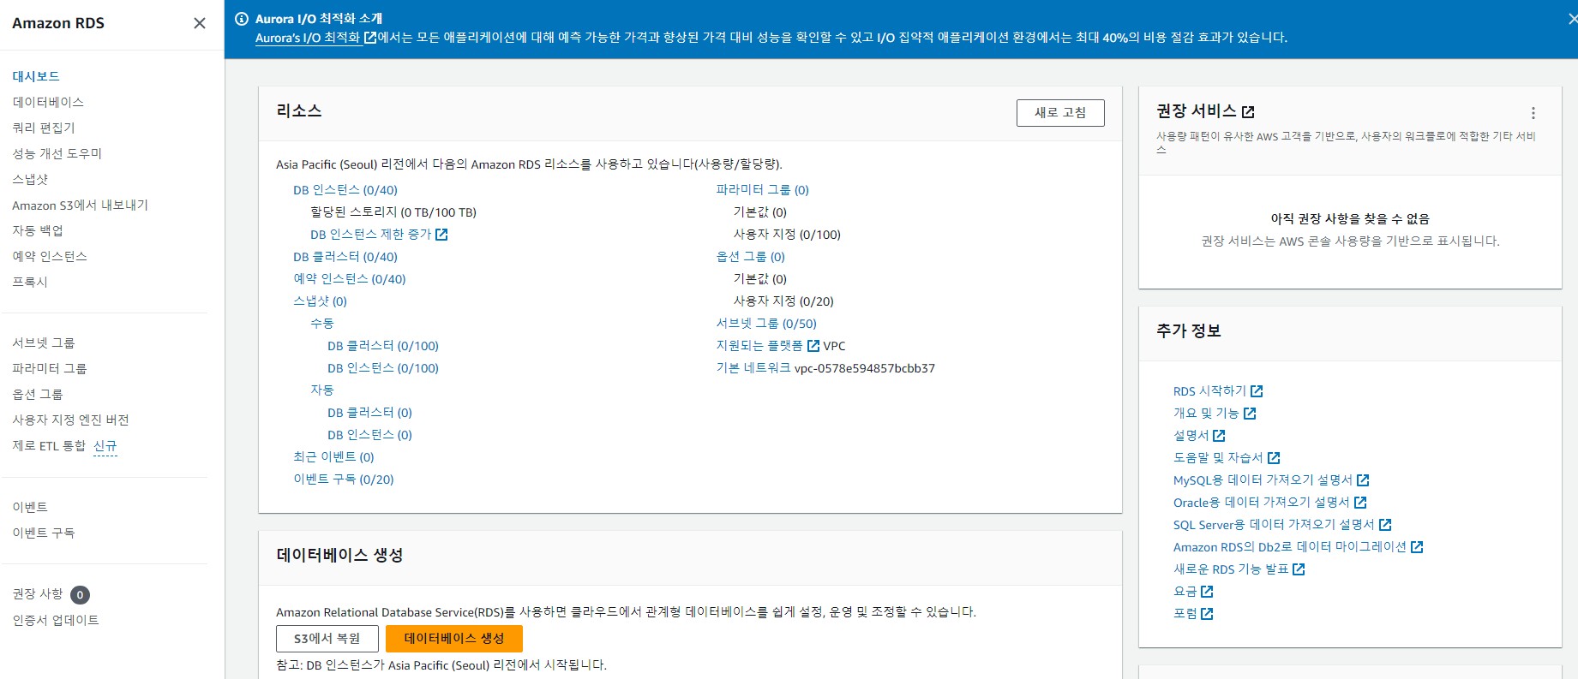Screen dimensions: 1578x679
Task: Click external icon by Oracle용 데이터 가져오기 설명서
Action: tap(1360, 503)
